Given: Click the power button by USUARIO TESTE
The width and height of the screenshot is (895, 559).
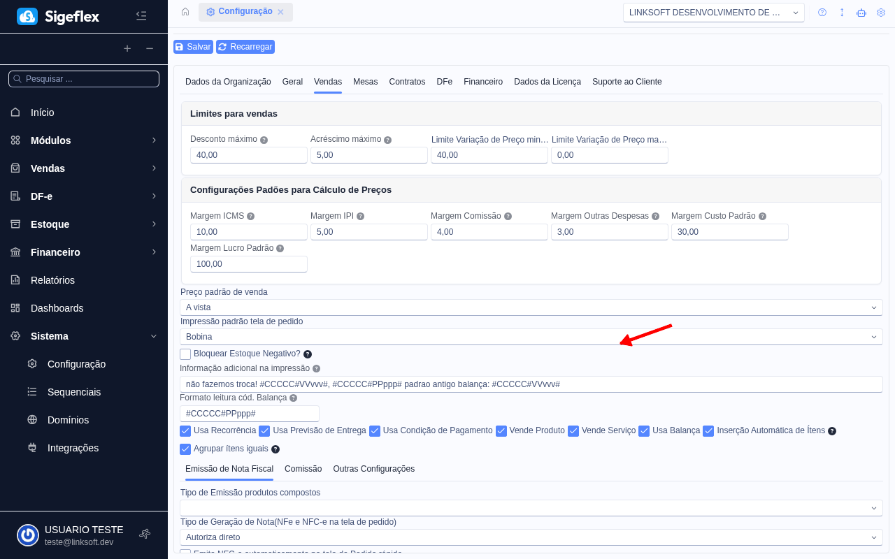Looking at the screenshot, I should click(x=27, y=535).
